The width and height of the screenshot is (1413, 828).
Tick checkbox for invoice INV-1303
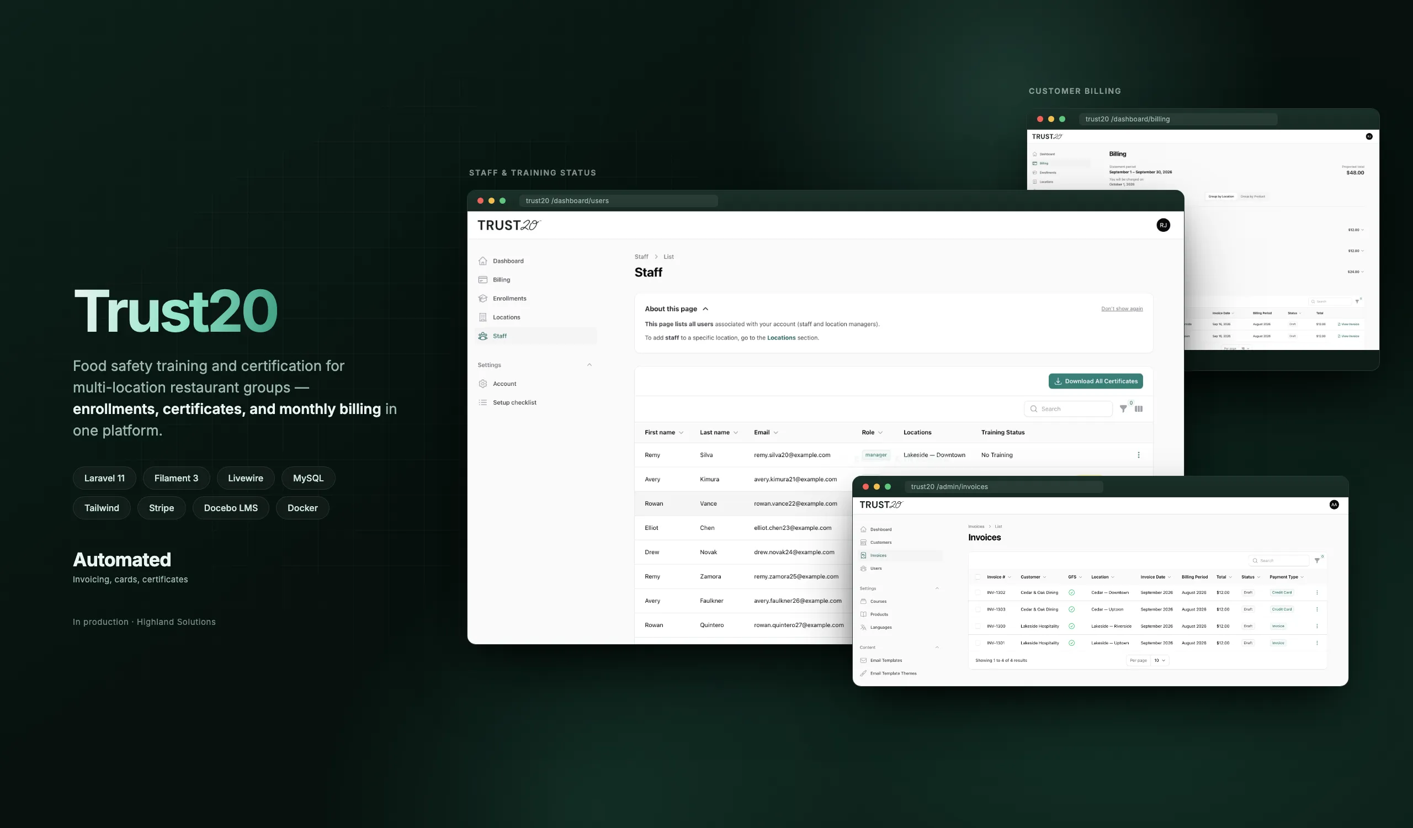[978, 609]
